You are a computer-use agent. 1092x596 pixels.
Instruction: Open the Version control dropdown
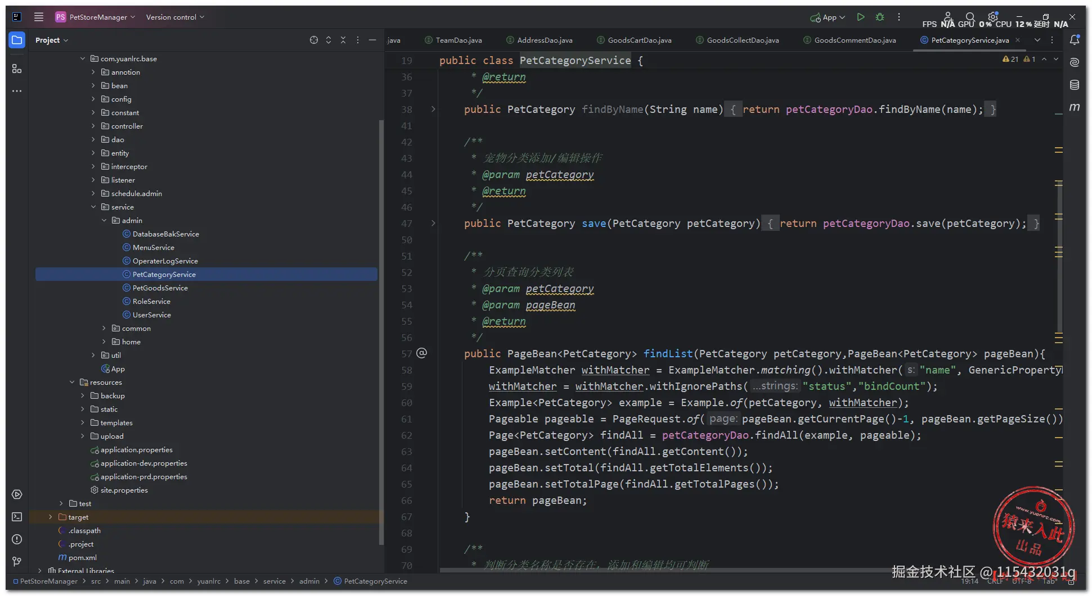(x=175, y=17)
